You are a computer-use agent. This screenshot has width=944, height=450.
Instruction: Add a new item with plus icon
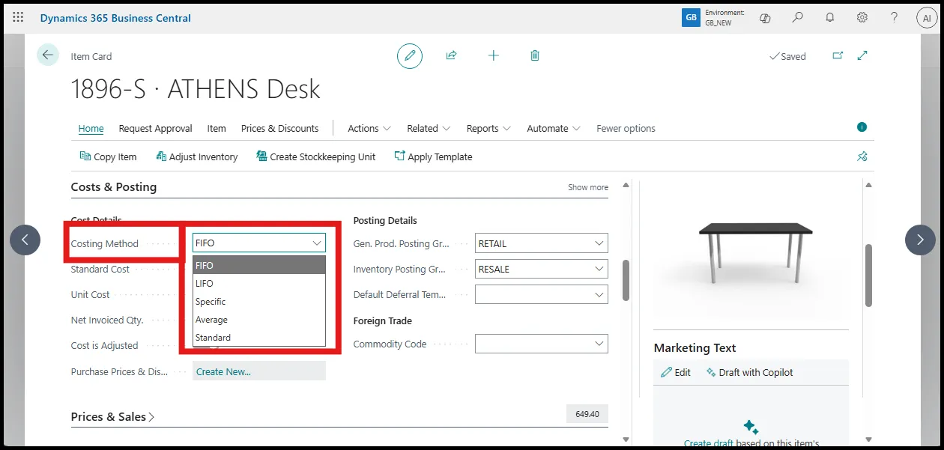[x=493, y=55]
